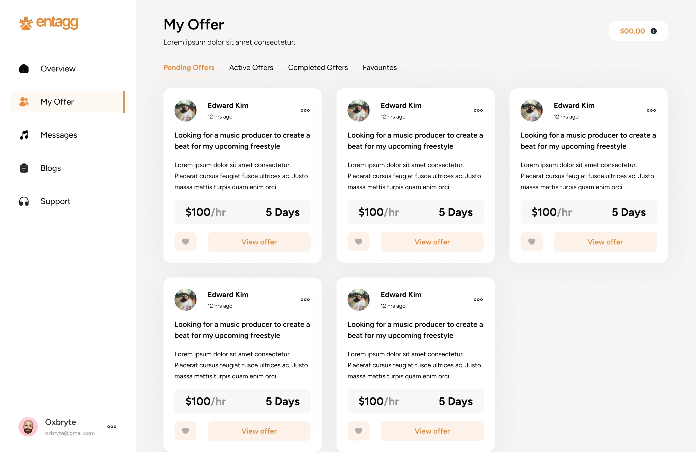Click the entagg logo

coord(49,23)
